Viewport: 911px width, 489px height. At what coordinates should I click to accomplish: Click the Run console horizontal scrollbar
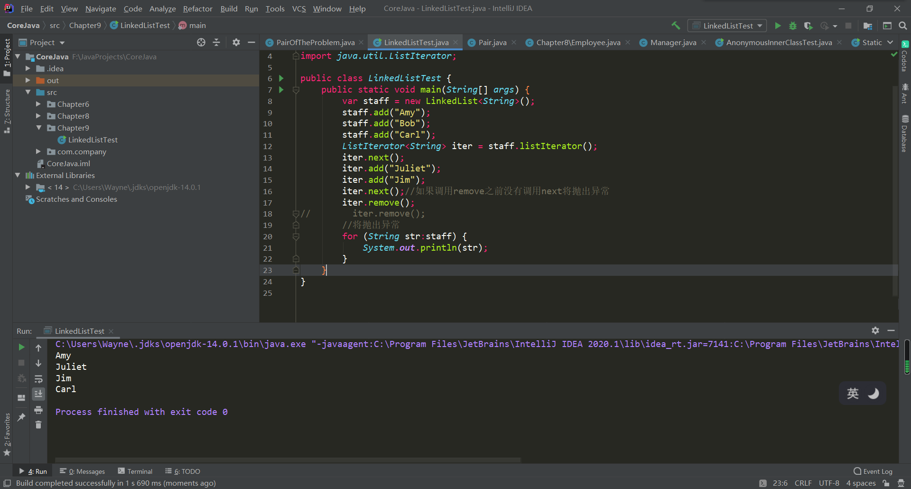pos(288,460)
